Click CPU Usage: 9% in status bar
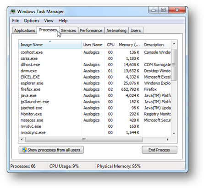The height and width of the screenshot is (188, 204). 64,166
